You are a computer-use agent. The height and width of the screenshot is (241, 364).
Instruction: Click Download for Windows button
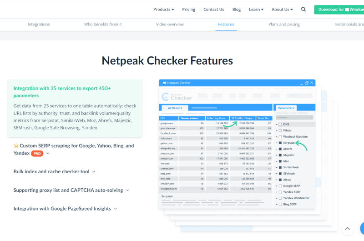tap(339, 10)
